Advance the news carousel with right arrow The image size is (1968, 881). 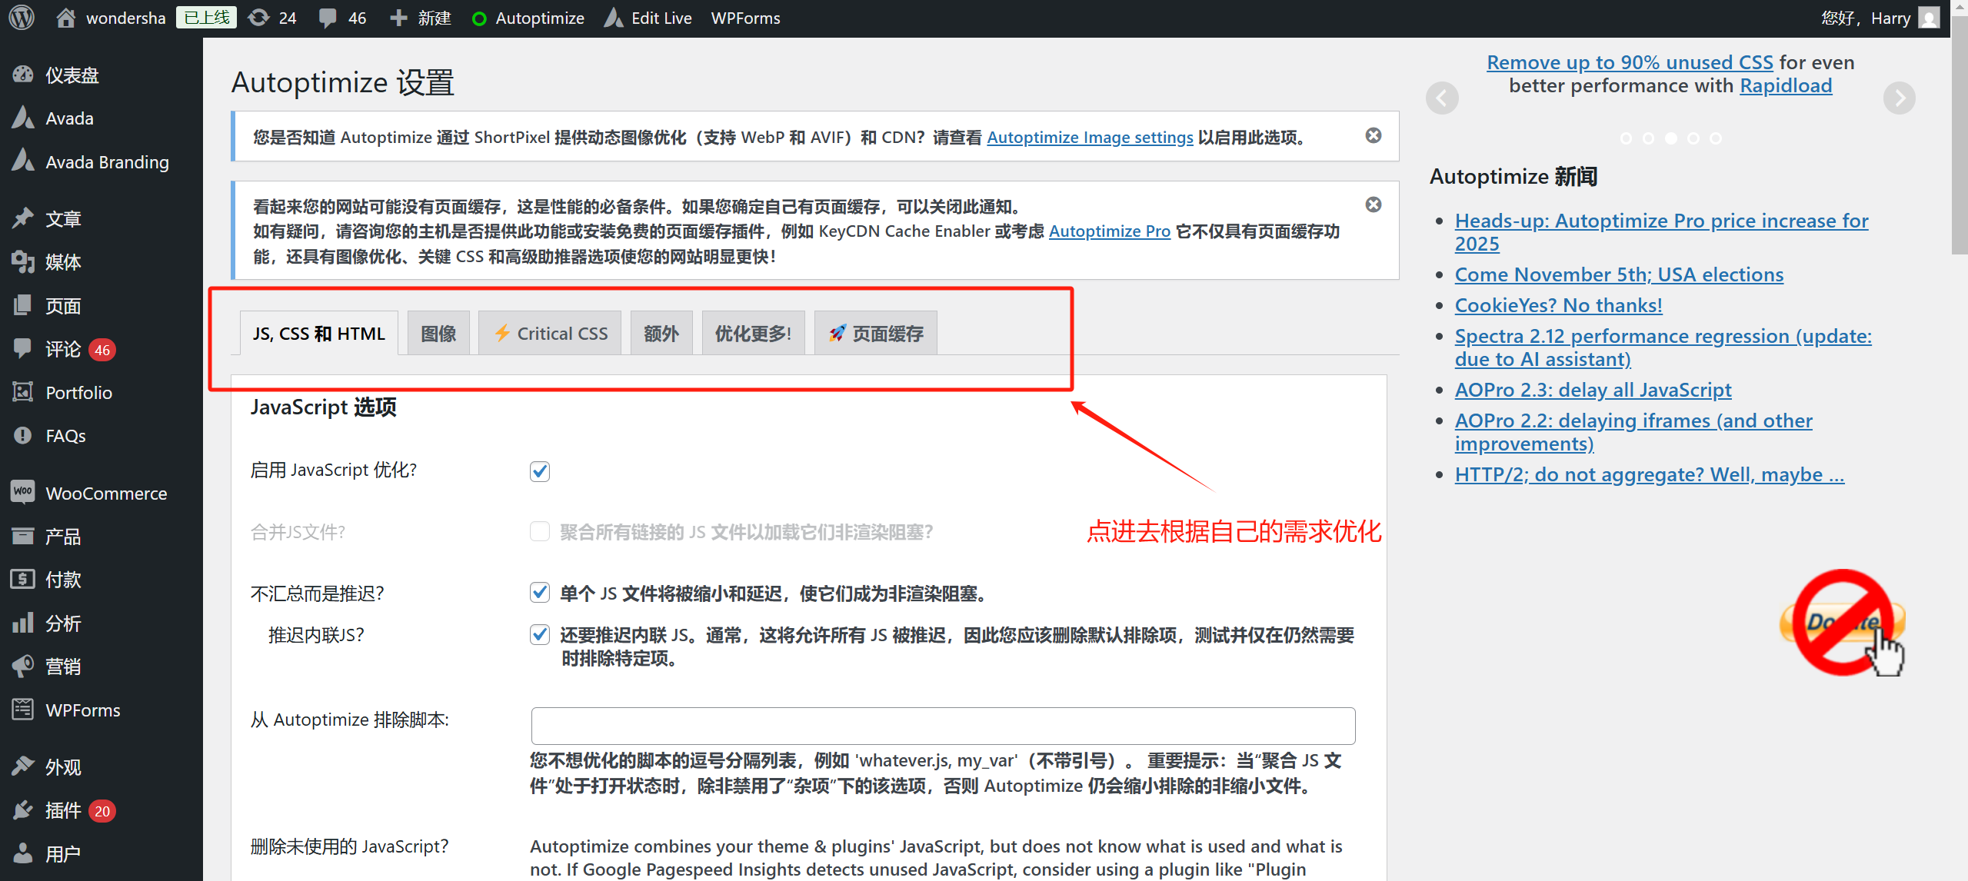coord(1899,98)
